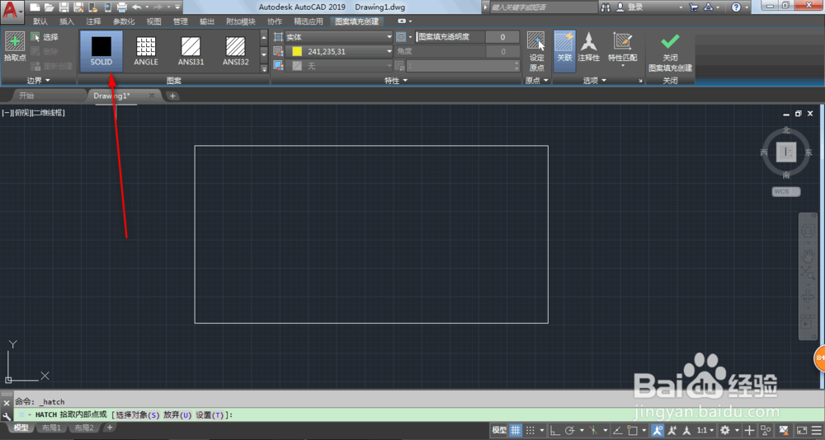Expand the Options (选项) panel
The image size is (825, 440).
tap(595, 81)
